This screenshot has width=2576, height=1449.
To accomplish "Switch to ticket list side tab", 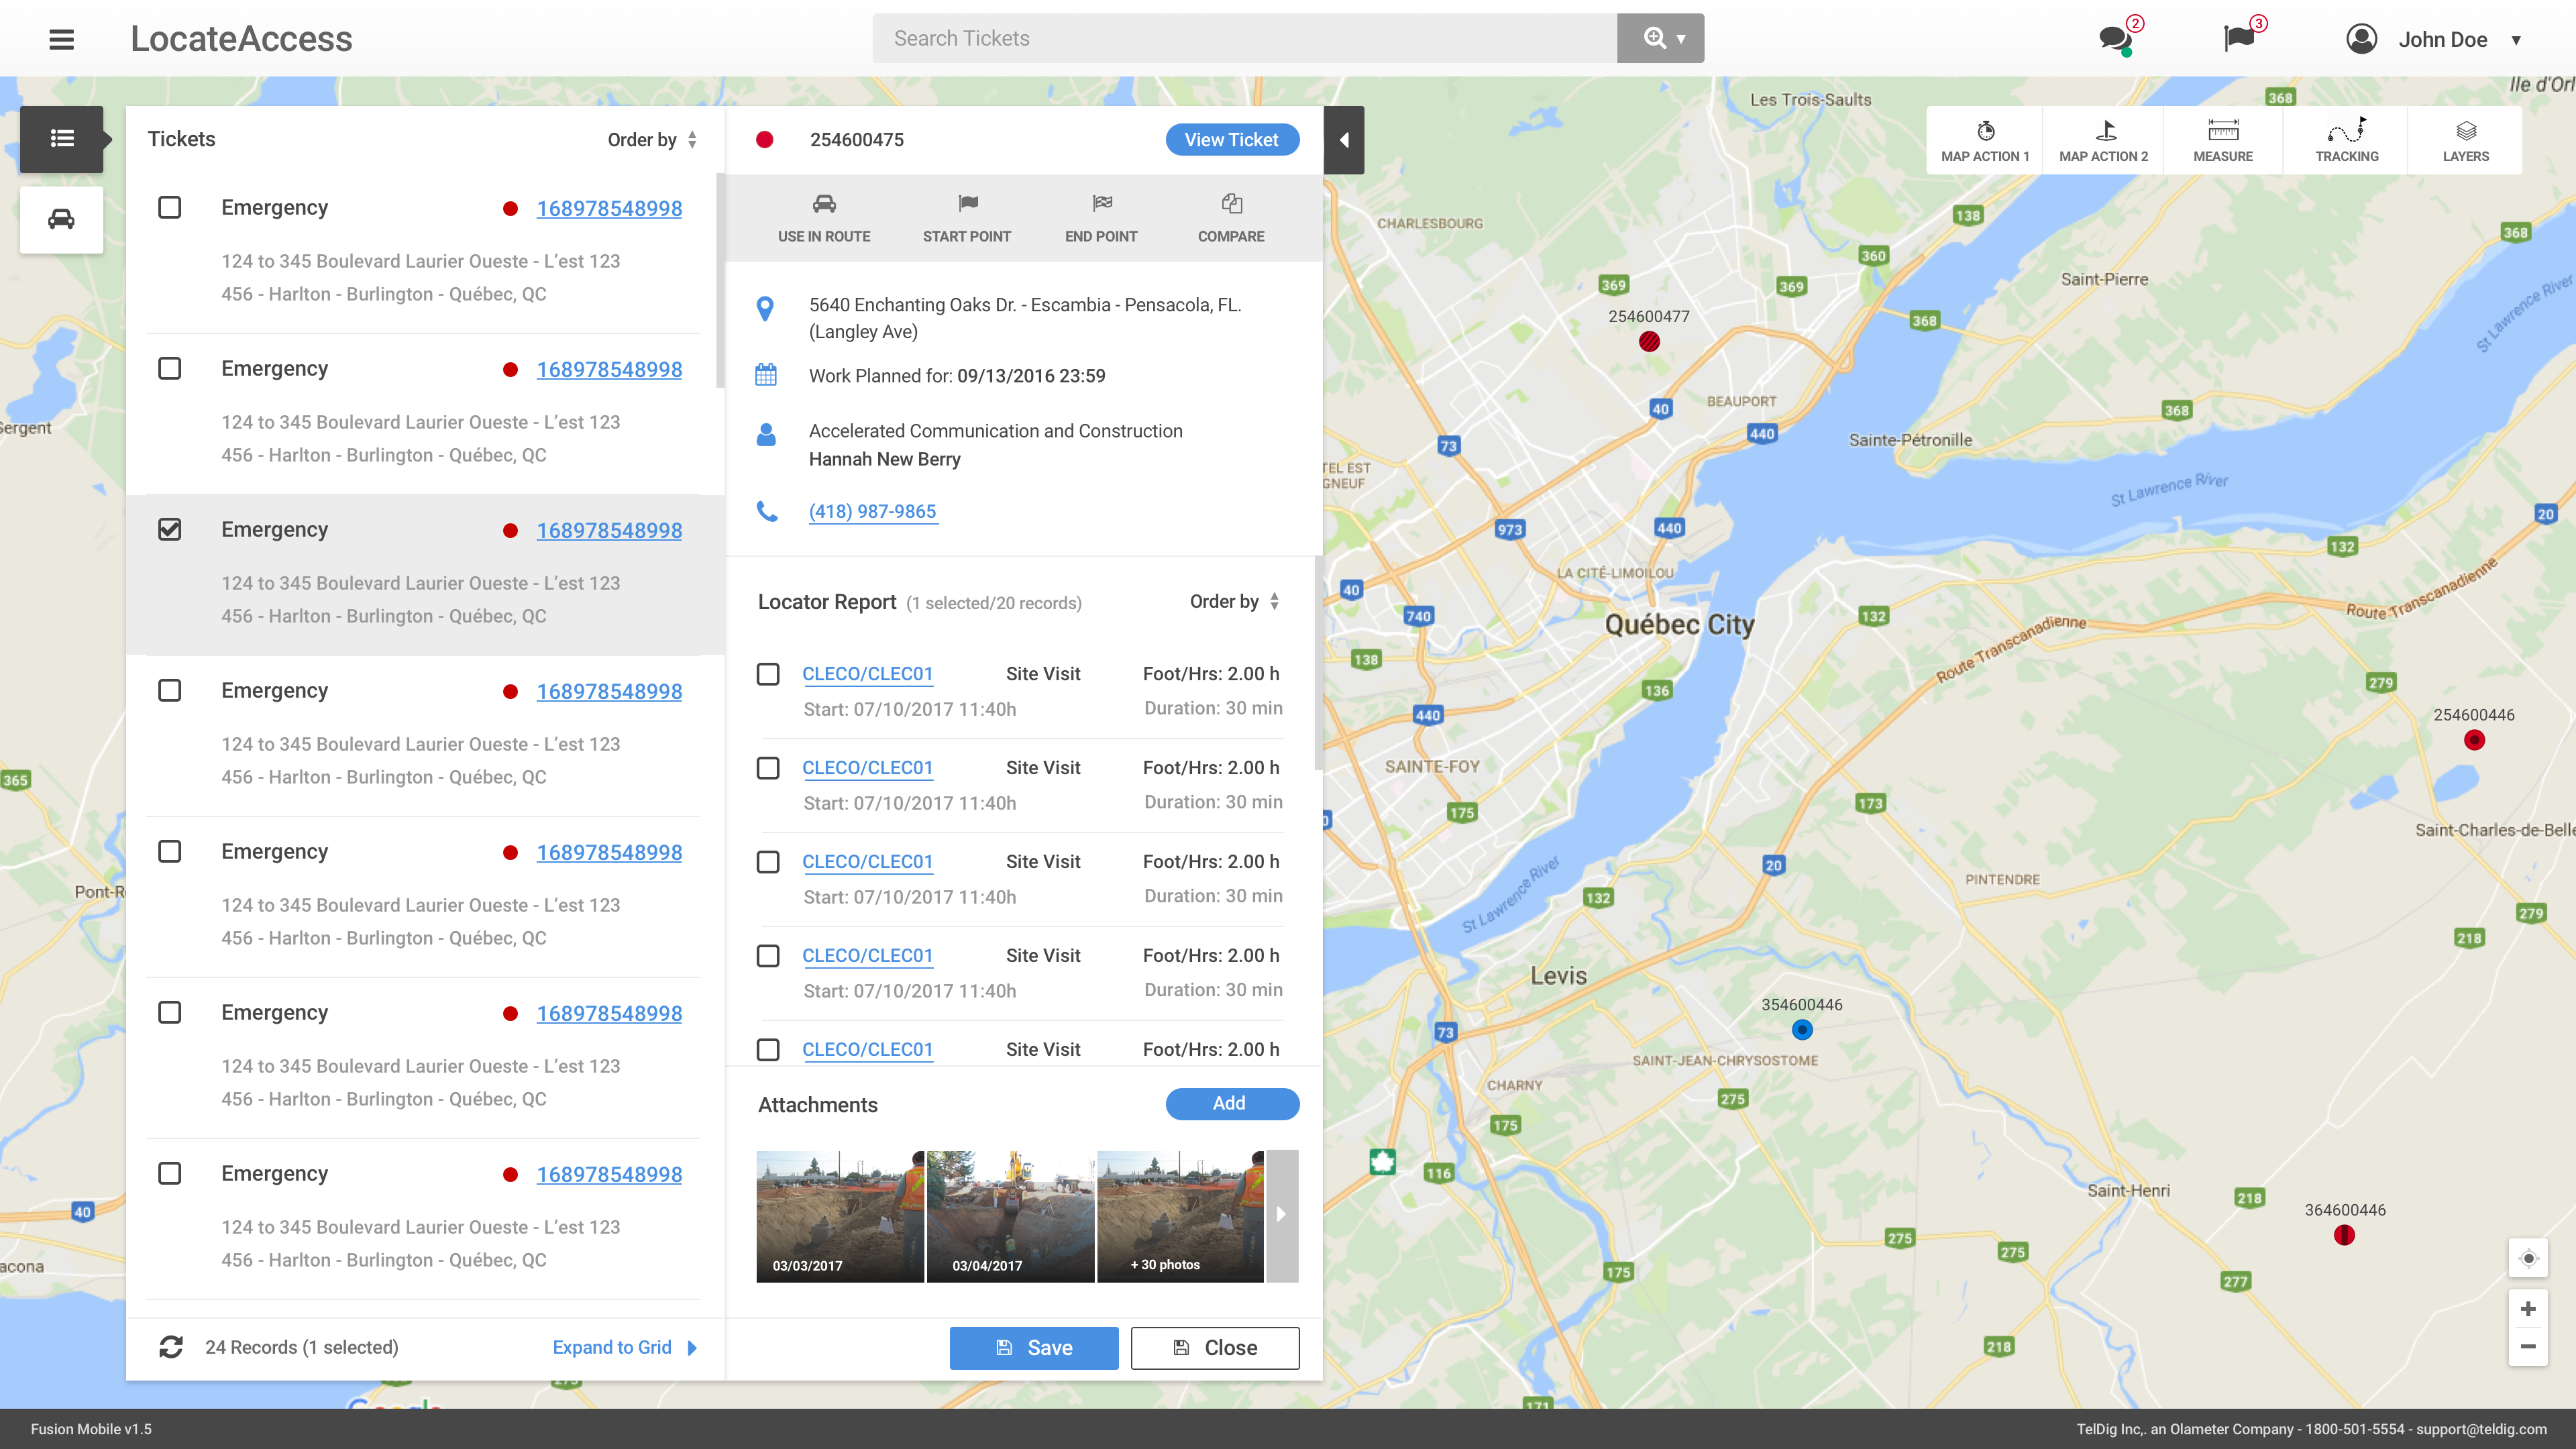I will point(61,139).
